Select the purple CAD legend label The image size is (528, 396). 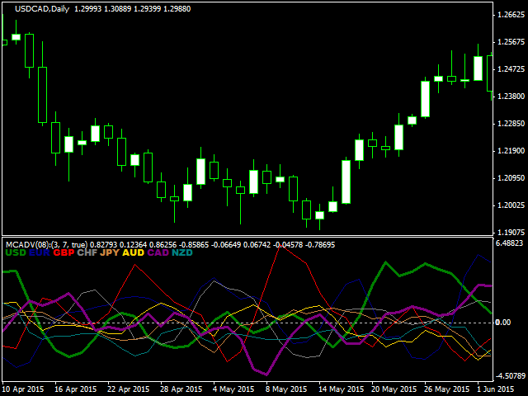158,252
